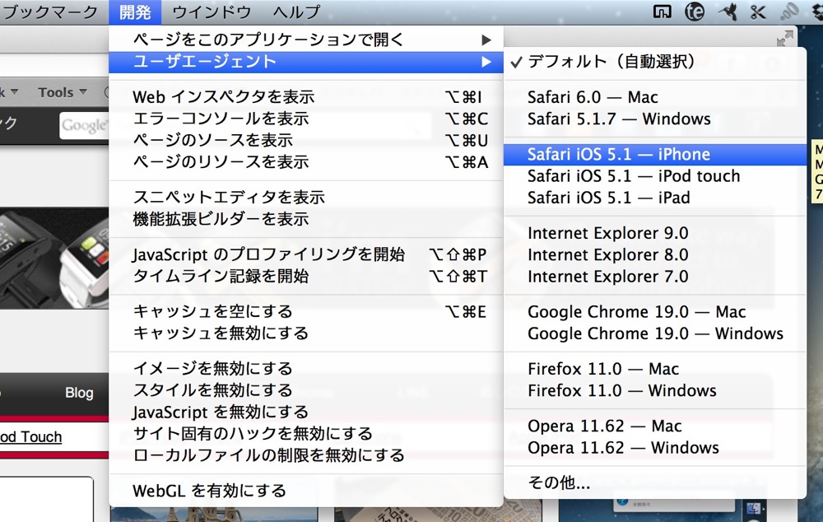Viewport: 823px width, 522px height.
Task: Open the 'od Touch' underlined link
Action: pyautogui.click(x=30, y=437)
